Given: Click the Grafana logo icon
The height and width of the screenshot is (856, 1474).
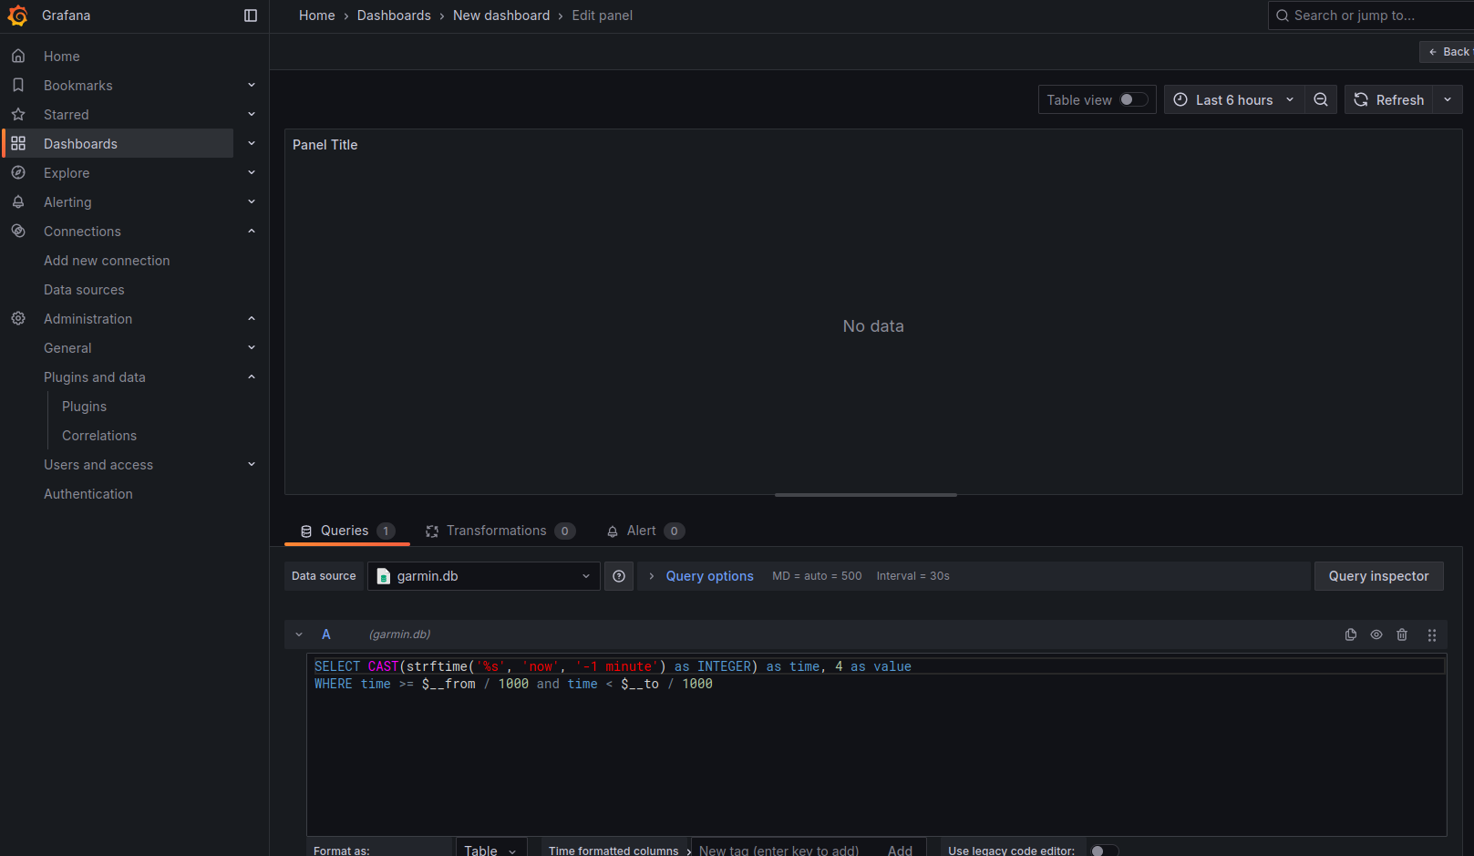Looking at the screenshot, I should coord(17,15).
